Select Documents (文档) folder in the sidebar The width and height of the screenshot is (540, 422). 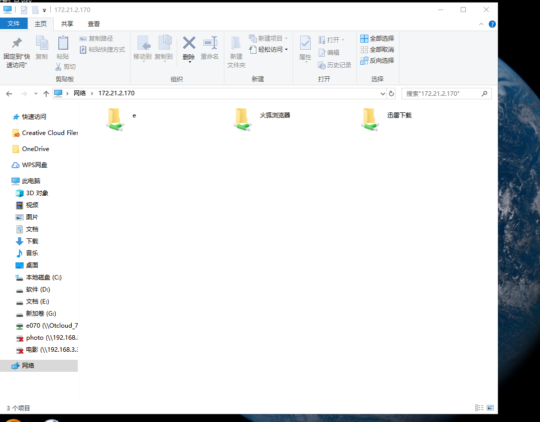[x=27, y=229]
